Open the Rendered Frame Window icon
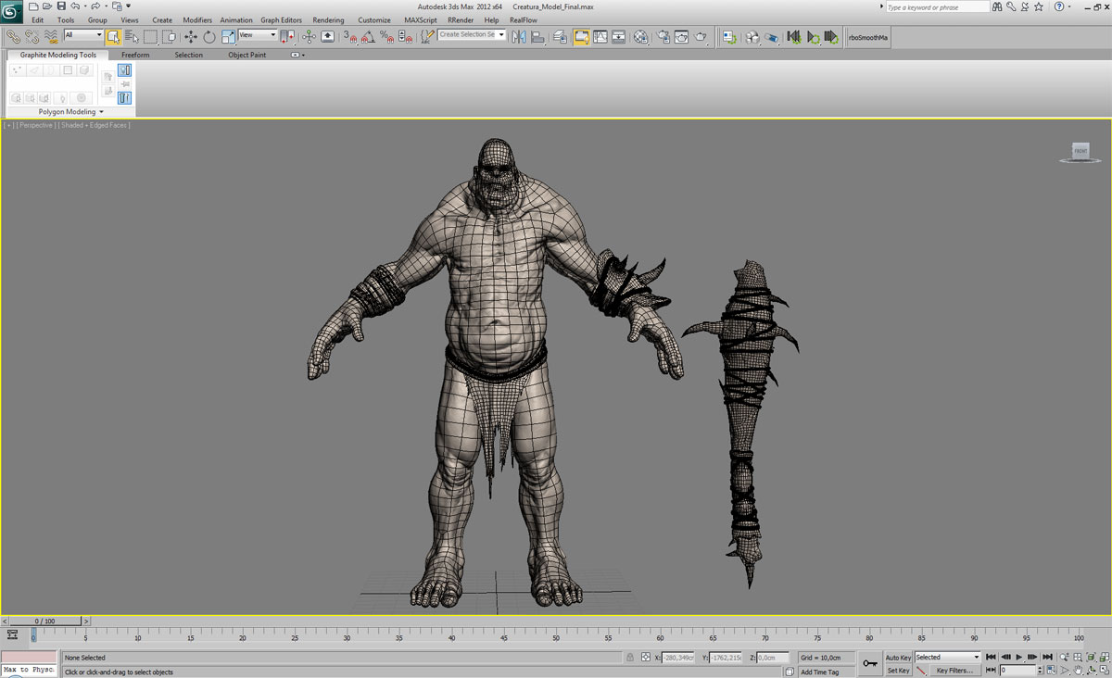The image size is (1112, 678). point(682,37)
